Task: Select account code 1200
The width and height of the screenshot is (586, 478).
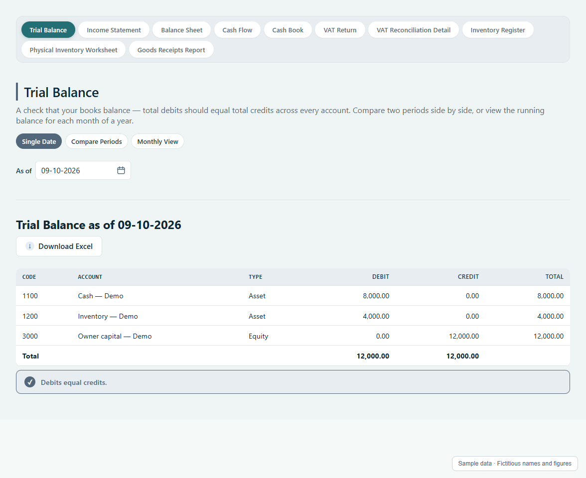Action: coord(30,316)
